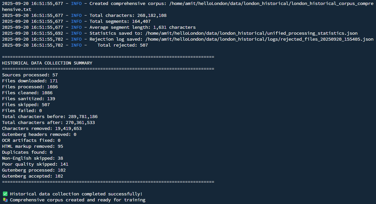The image size is (376, 204).
Task: Click the Total characters: 268,182,108 log entry
Action: pyautogui.click(x=128, y=16)
